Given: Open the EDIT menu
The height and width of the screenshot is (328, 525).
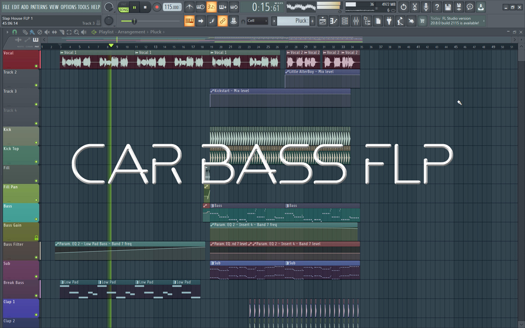Looking at the screenshot, I should (15, 7).
